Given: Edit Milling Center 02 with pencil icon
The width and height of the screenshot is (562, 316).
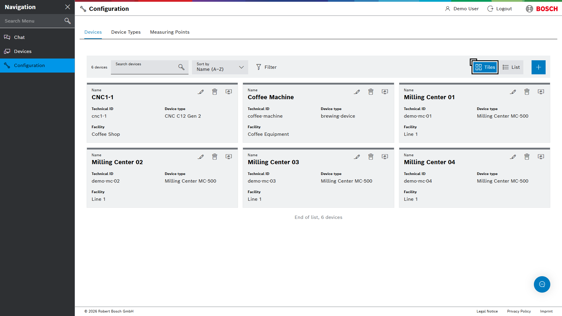Looking at the screenshot, I should coord(201,157).
